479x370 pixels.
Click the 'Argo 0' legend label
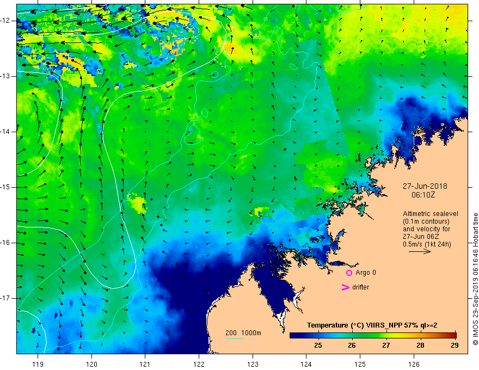tap(366, 273)
